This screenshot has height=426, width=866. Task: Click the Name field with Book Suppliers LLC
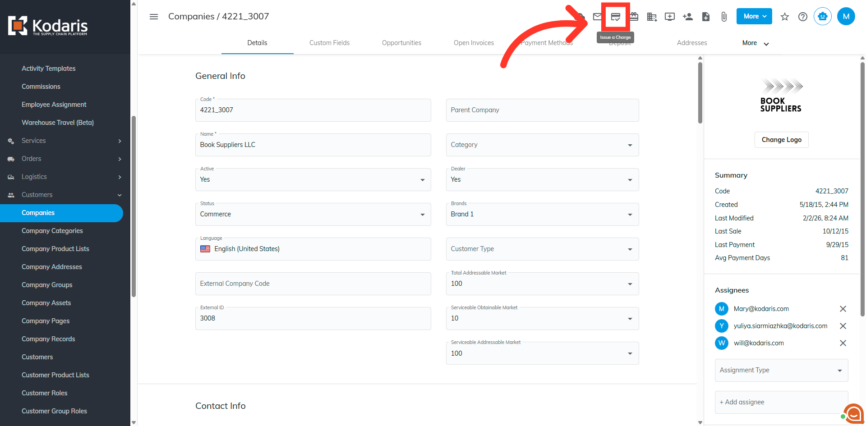point(313,145)
